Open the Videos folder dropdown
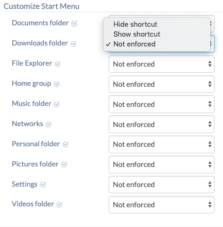This screenshot has height=227, width=223. pos(161,205)
